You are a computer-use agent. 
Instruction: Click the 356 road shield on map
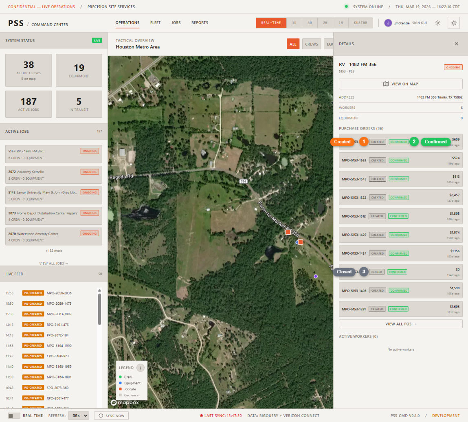coord(244,181)
